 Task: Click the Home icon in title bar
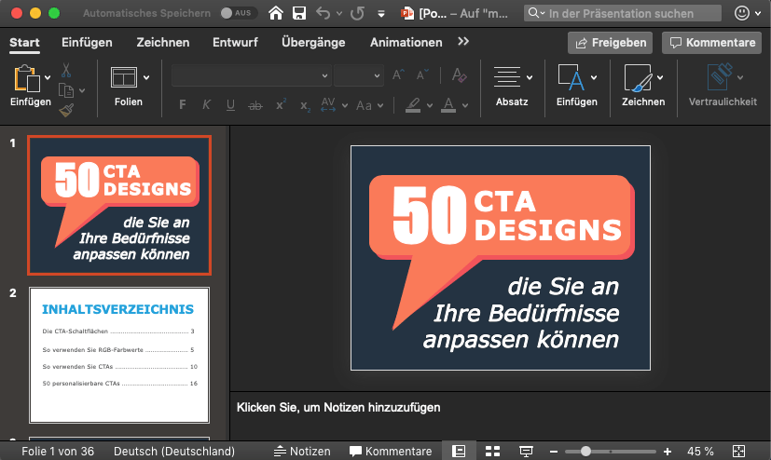276,13
